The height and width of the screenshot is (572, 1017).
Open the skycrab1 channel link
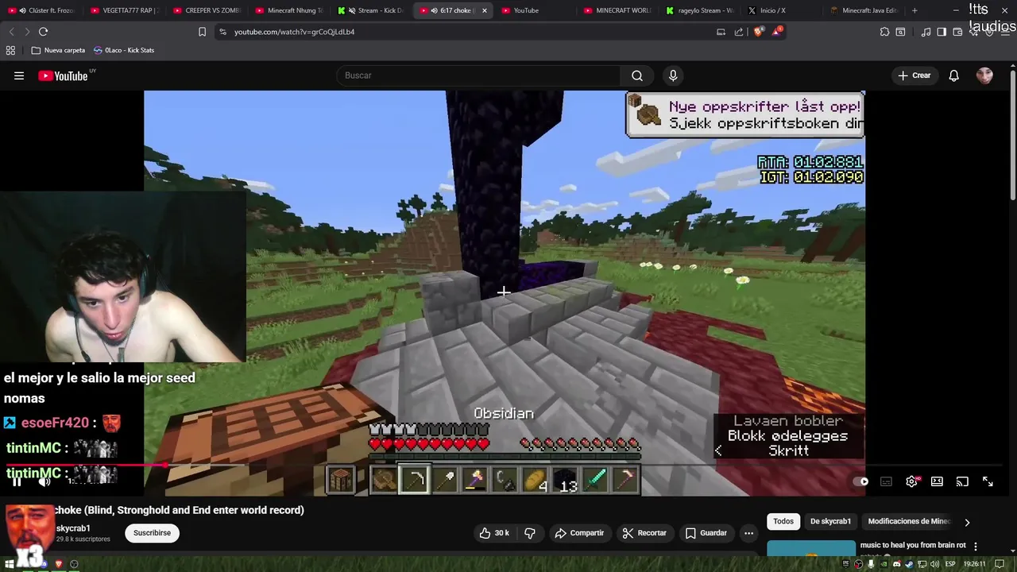[73, 528]
